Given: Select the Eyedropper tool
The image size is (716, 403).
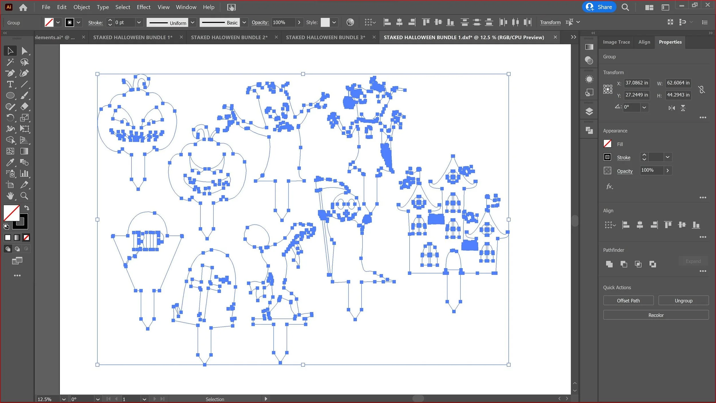Looking at the screenshot, I should coord(10,162).
